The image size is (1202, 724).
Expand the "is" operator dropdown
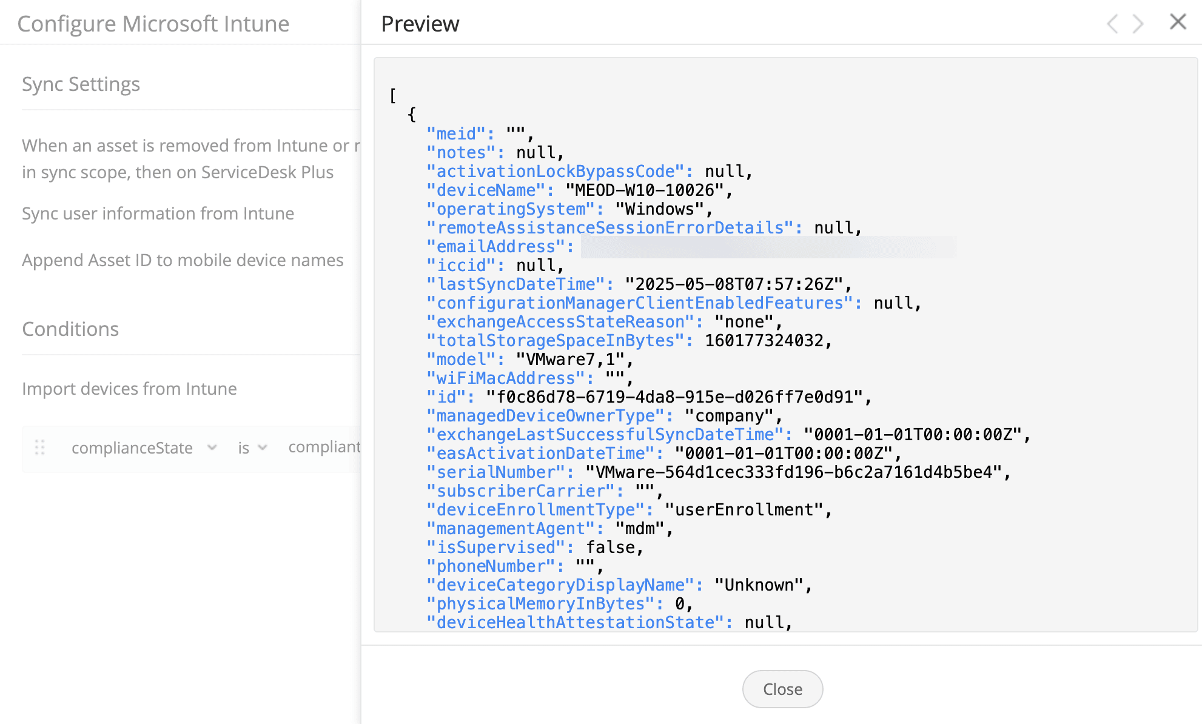[x=252, y=448]
